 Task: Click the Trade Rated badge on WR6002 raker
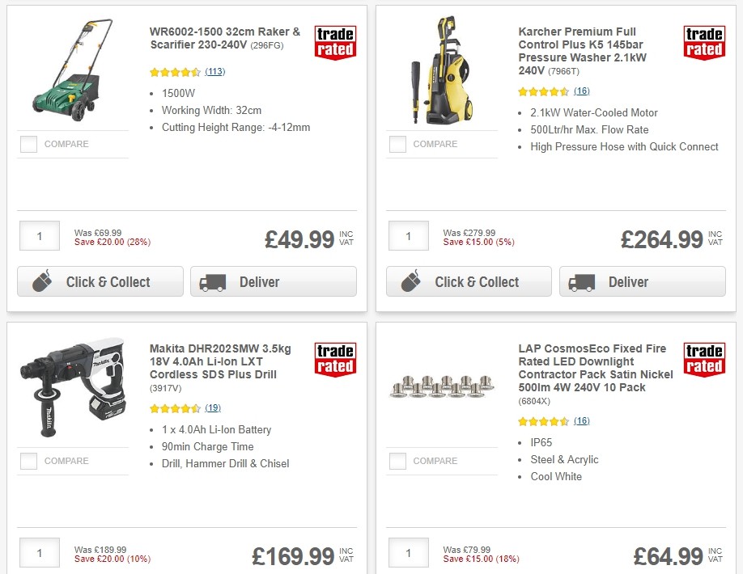click(x=334, y=40)
